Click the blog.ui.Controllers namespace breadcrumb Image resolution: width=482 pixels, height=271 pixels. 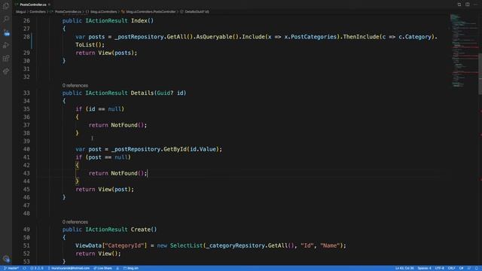(x=104, y=12)
